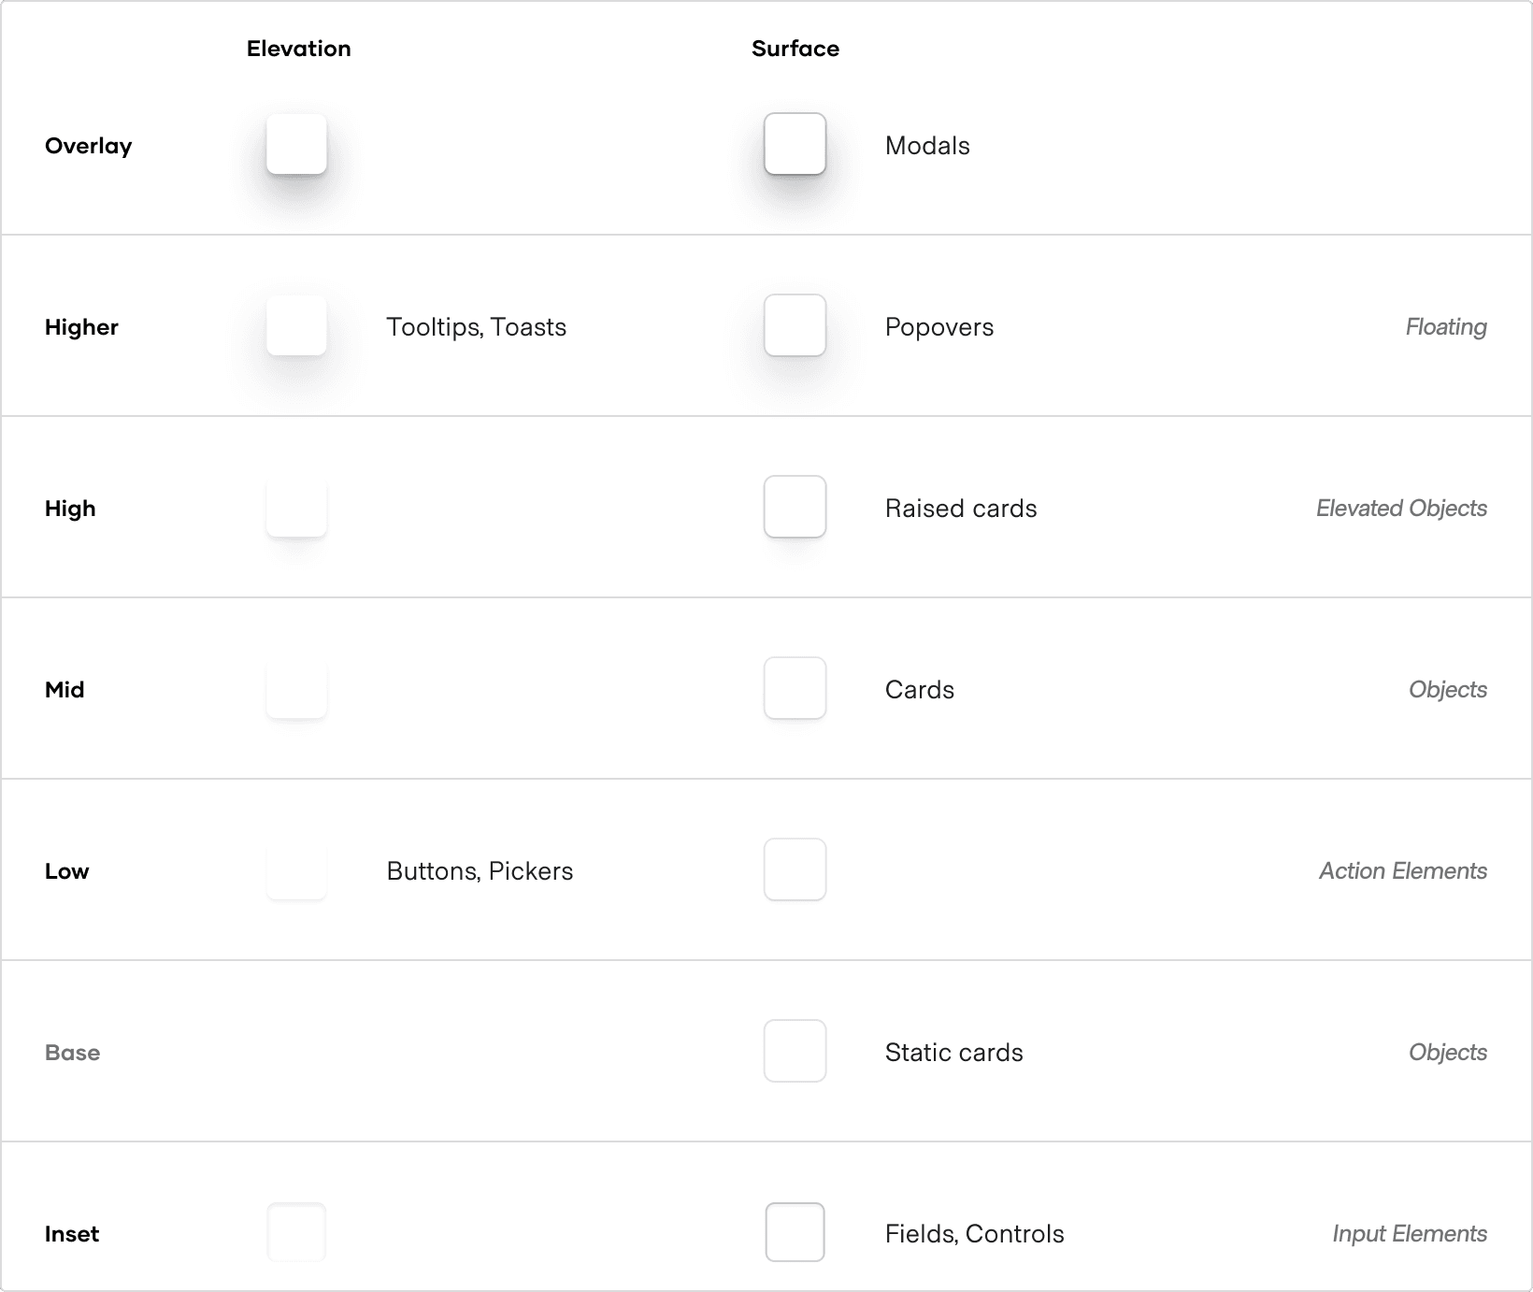Select the Cards surface swatch
This screenshot has height=1292, width=1533.
[795, 688]
